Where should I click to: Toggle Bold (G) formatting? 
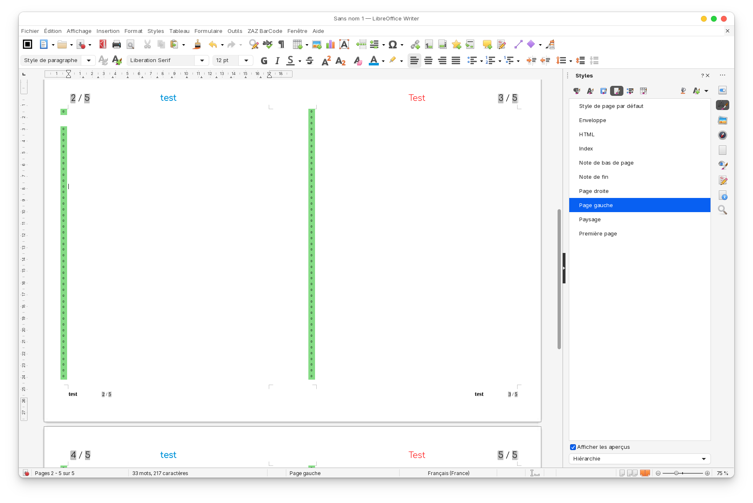(264, 61)
